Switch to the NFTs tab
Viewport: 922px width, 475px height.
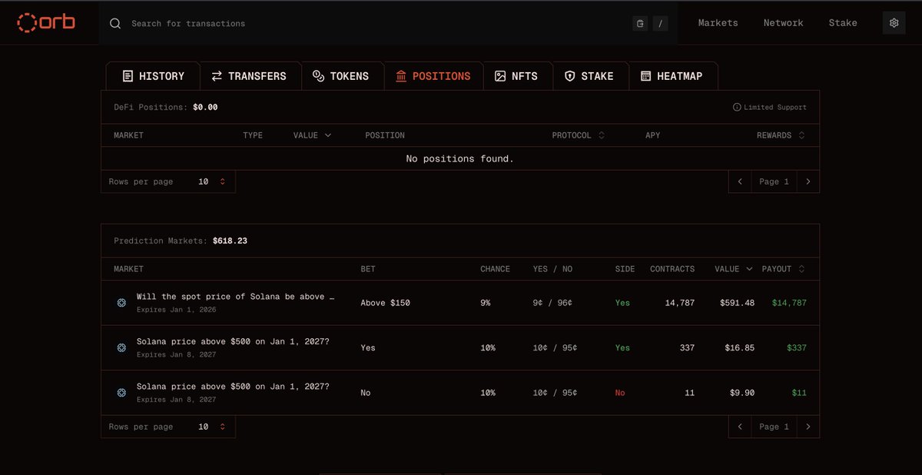coord(518,76)
